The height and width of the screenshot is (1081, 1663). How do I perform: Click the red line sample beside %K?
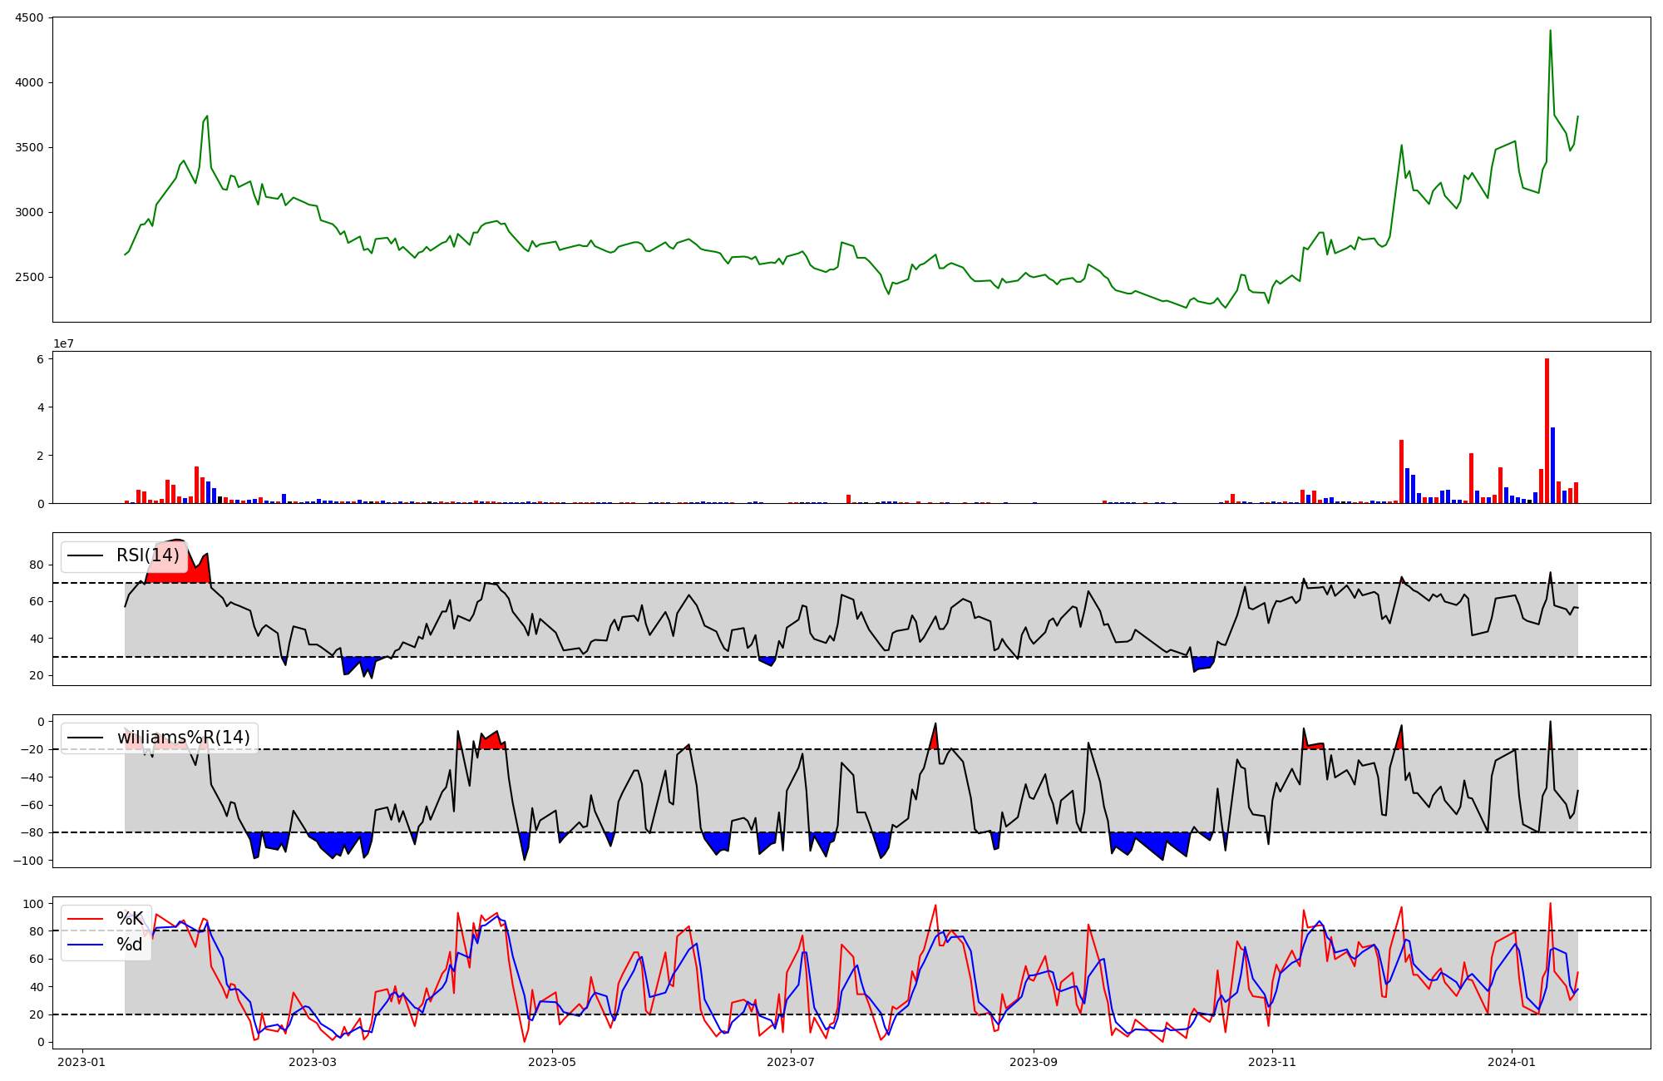click(x=85, y=919)
